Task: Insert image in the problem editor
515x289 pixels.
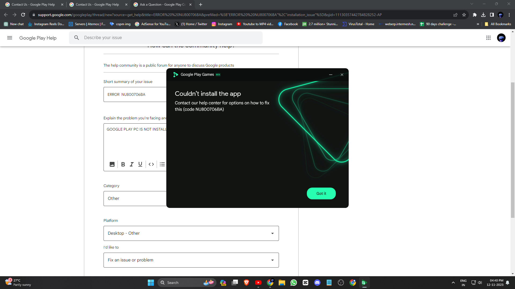Action: 112,164
